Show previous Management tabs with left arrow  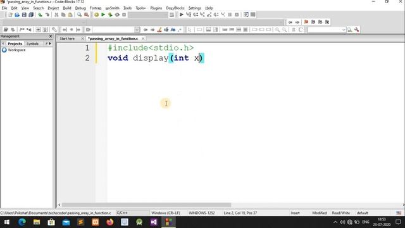pos(3,44)
